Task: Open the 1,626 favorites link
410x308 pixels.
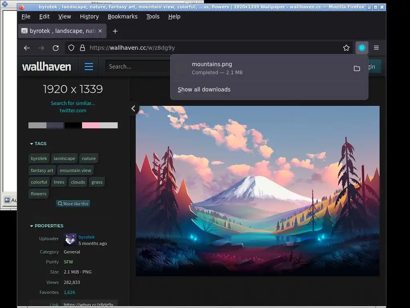Action: 69,292
